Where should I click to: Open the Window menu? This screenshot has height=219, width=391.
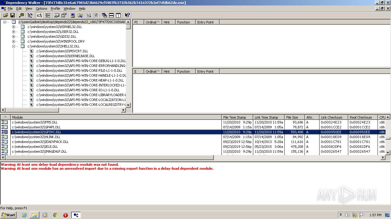pos(69,9)
